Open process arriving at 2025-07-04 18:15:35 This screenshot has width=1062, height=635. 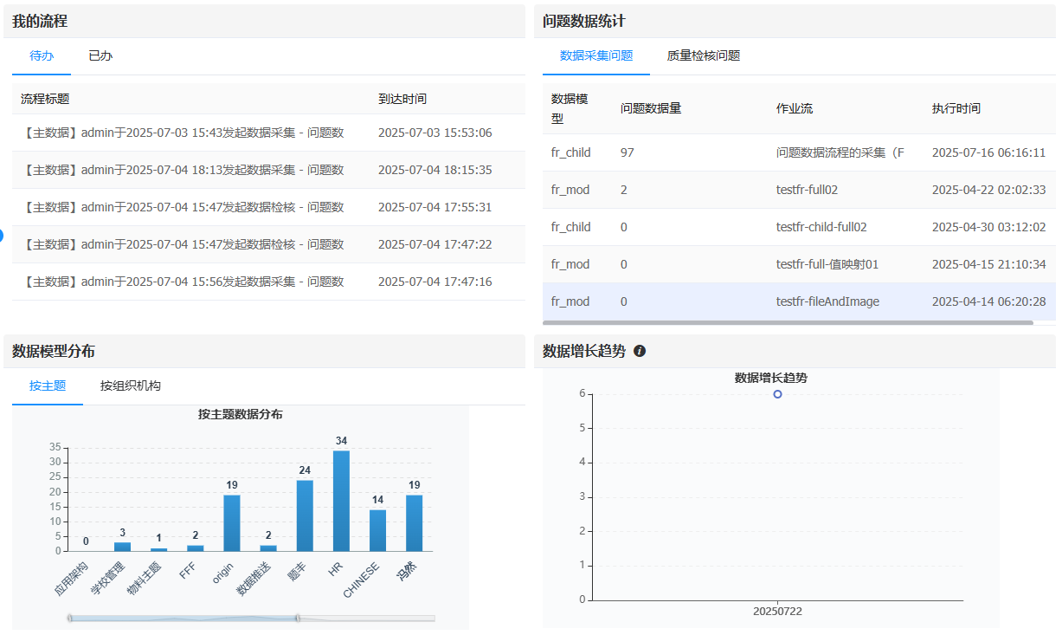(x=183, y=171)
